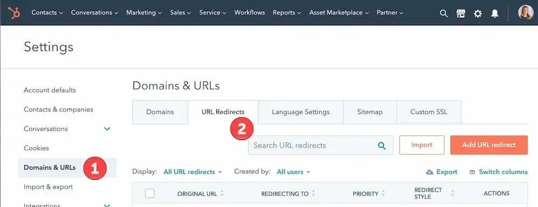Click the Switch columns link
Viewport: 538px width, 207px height.
(499, 172)
